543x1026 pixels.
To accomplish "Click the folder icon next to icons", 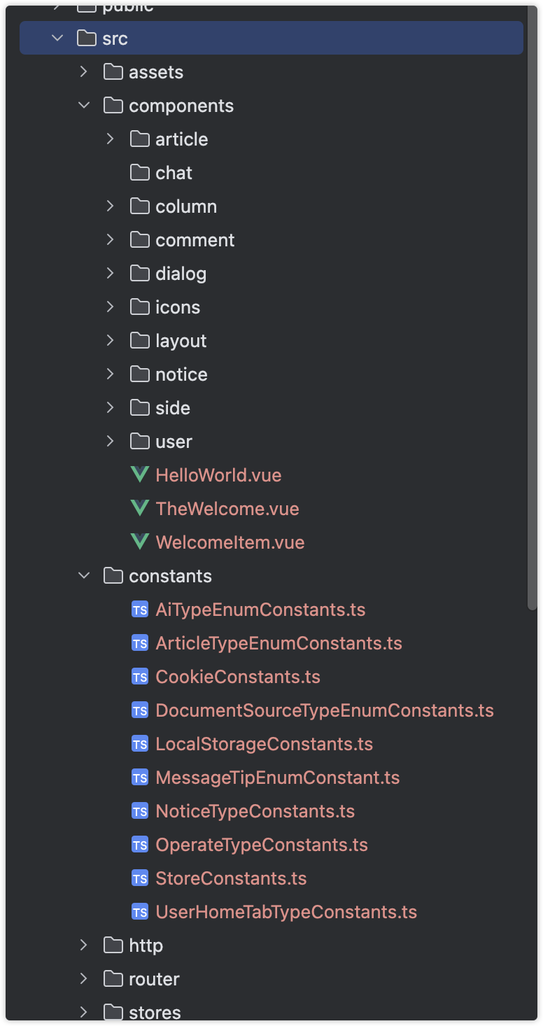I will 140,307.
